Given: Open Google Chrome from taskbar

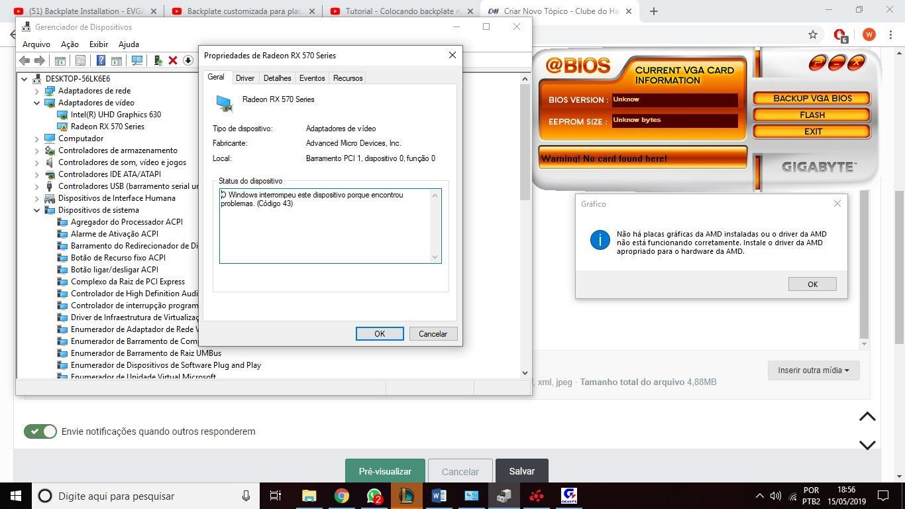Looking at the screenshot, I should click(x=342, y=496).
